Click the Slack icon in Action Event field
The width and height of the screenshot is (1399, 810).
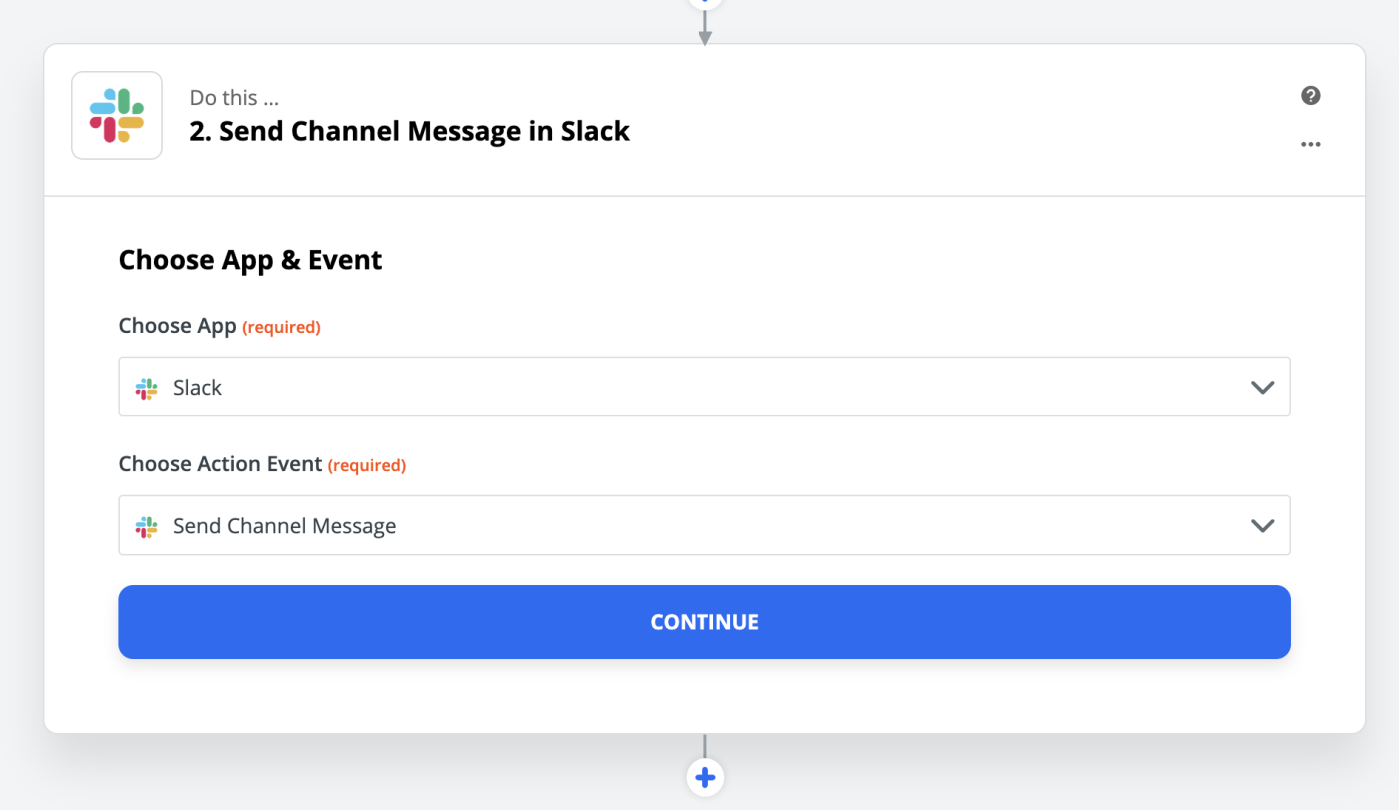pos(147,526)
